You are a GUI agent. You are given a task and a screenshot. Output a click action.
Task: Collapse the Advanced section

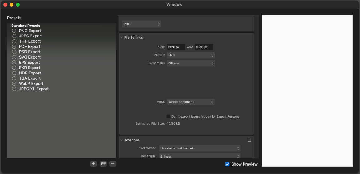pyautogui.click(x=121, y=140)
